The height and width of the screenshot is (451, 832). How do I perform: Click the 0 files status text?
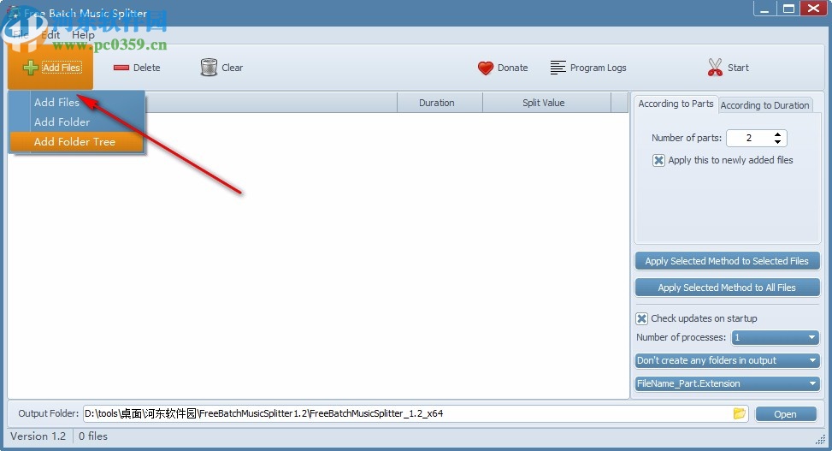93,436
